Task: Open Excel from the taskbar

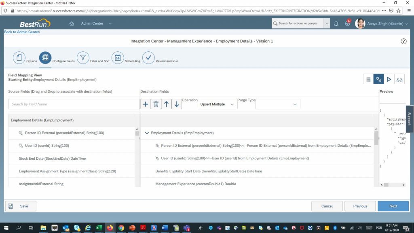Action: coord(99,228)
